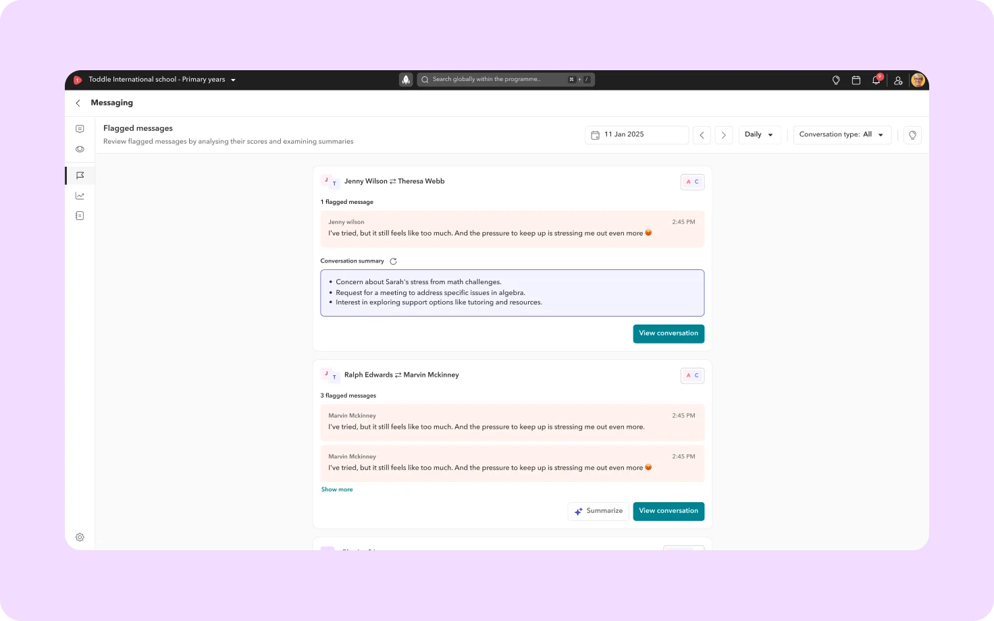The width and height of the screenshot is (994, 621).
Task: Click the Show more link
Action: point(337,489)
